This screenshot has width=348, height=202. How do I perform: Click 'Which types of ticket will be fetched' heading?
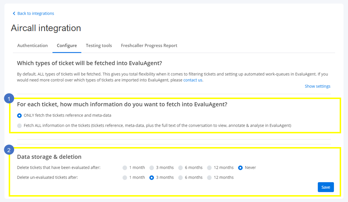(89, 63)
